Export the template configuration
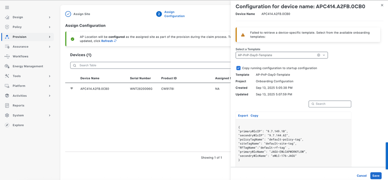This screenshot has height=180, width=388. click(243, 116)
